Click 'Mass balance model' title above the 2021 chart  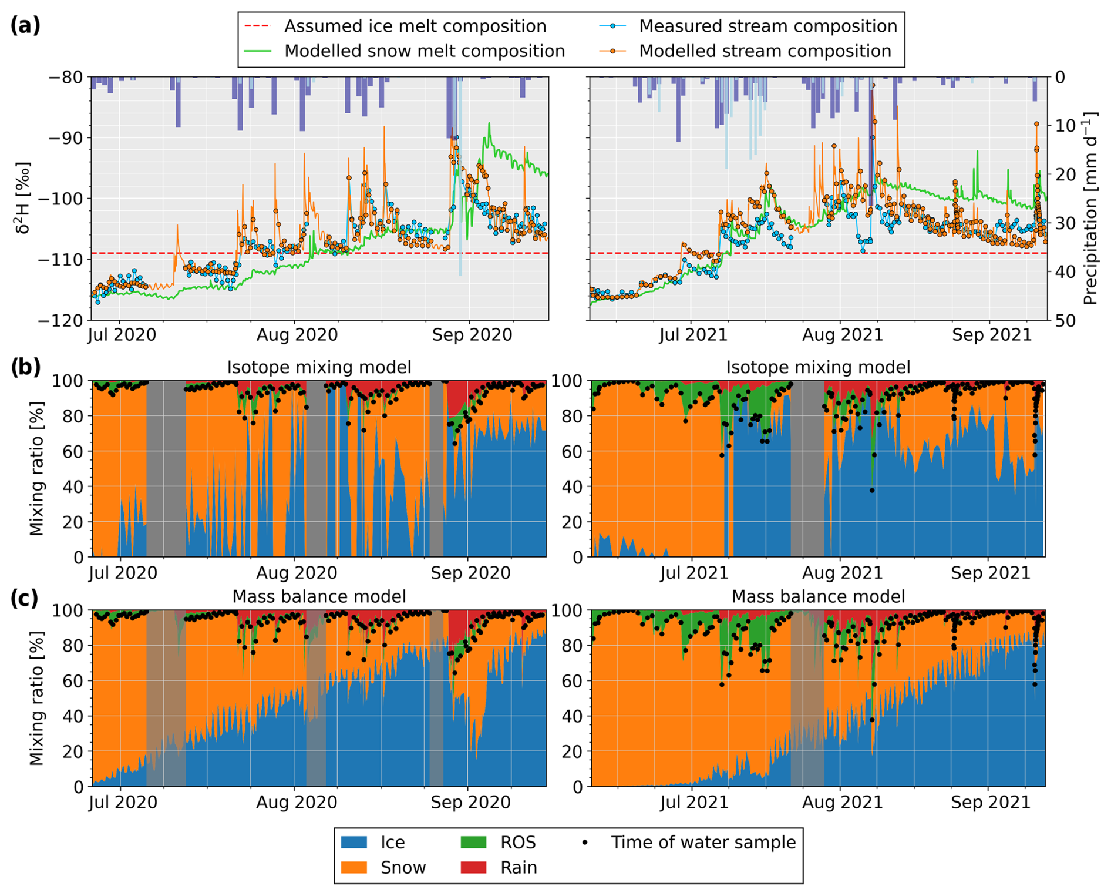818,597
